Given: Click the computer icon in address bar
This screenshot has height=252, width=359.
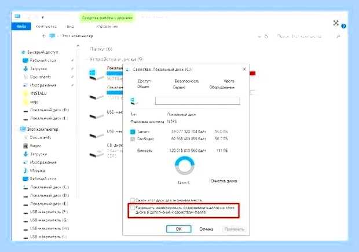Looking at the screenshot, I should 52,36.
